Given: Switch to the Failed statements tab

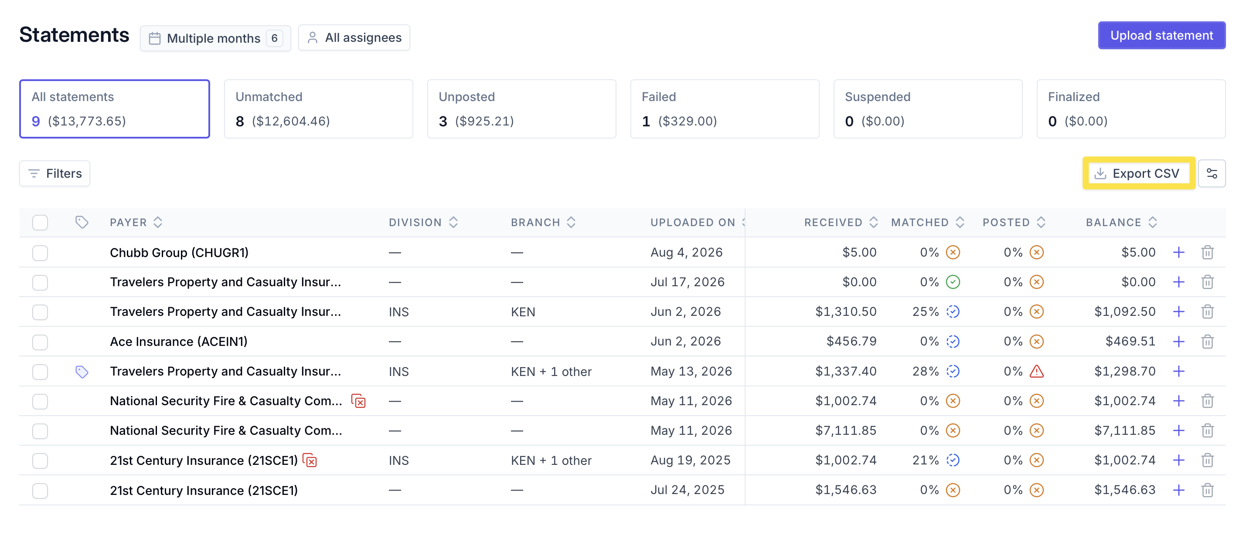Looking at the screenshot, I should click(725, 109).
